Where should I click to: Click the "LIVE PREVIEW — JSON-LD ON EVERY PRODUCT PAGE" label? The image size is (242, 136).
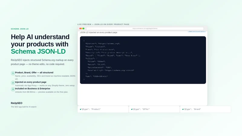[103, 24]
